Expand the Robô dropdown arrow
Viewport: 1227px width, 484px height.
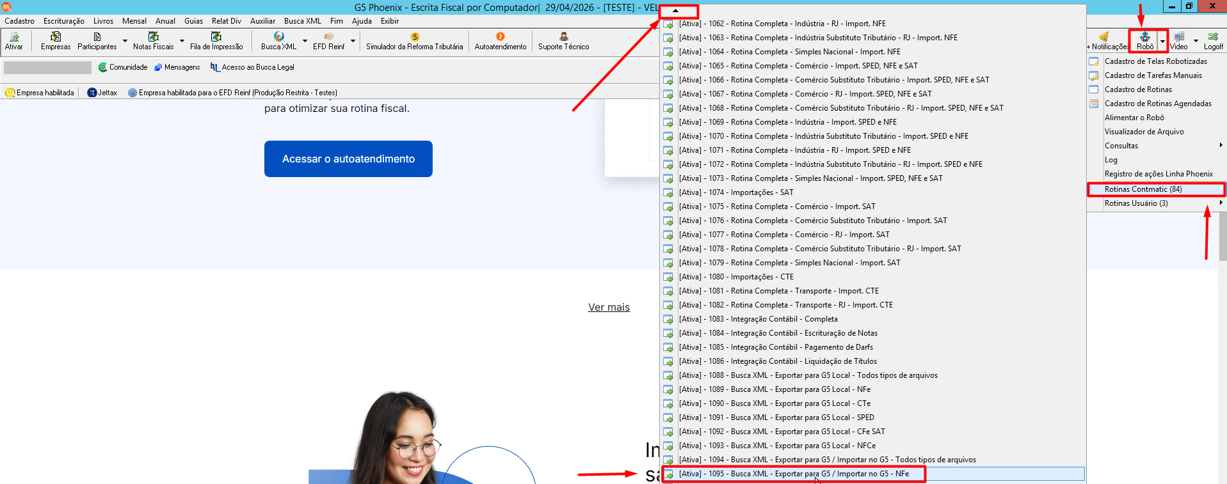click(x=1162, y=41)
